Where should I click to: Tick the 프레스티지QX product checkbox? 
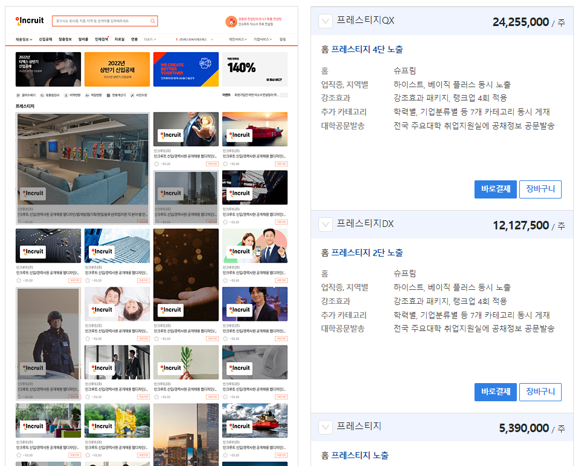pyautogui.click(x=326, y=21)
